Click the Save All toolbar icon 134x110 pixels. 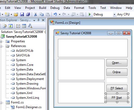(x=28, y=14)
